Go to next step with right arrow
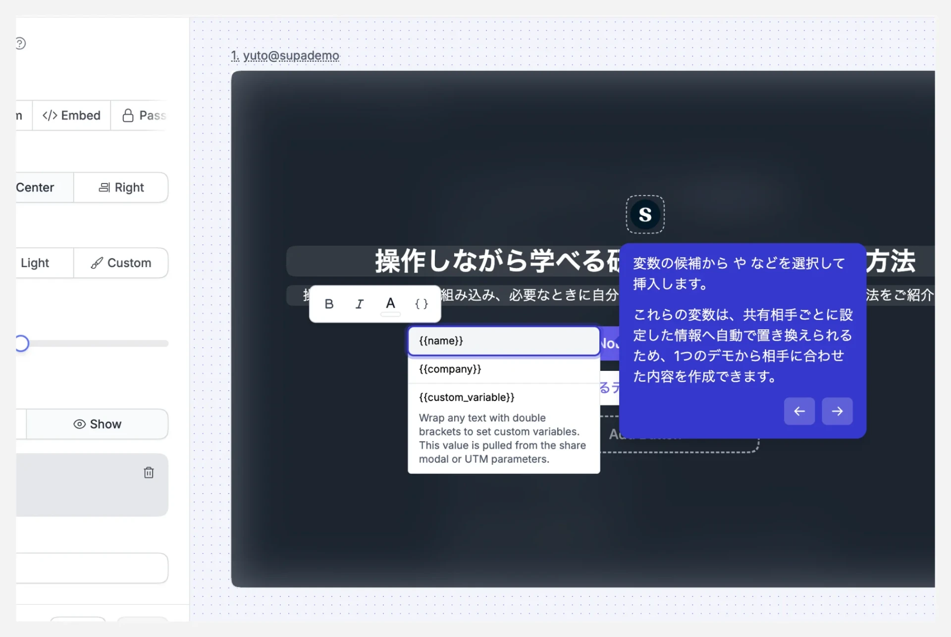 837,411
